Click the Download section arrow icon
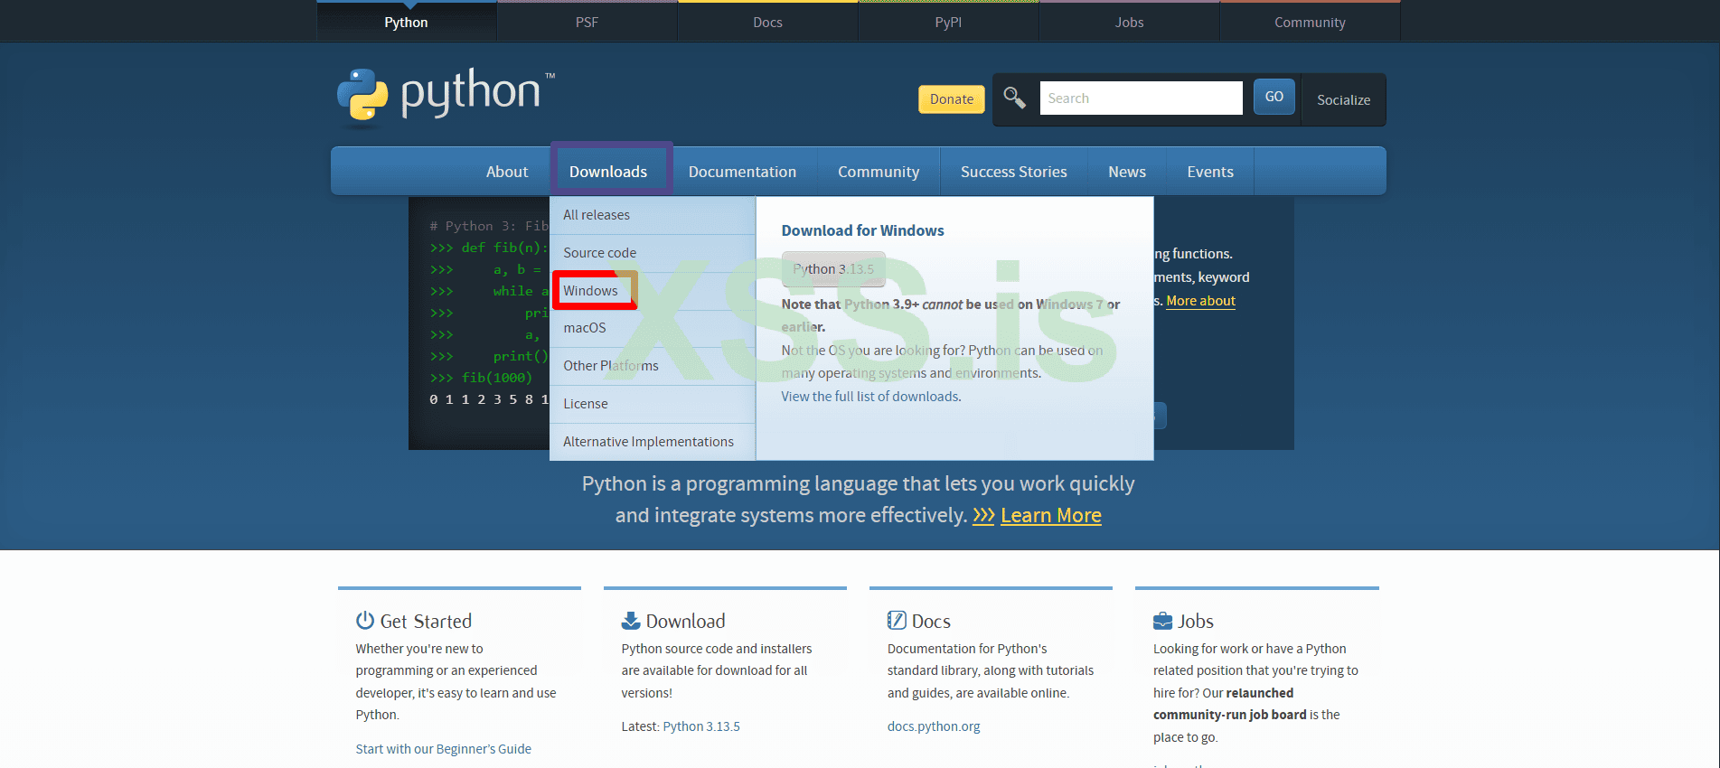 pos(631,621)
